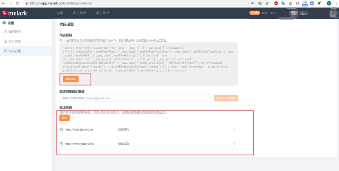The width and height of the screenshot is (339, 171).
Task: Bookmark this page with the star icon
Action: pos(267,3)
